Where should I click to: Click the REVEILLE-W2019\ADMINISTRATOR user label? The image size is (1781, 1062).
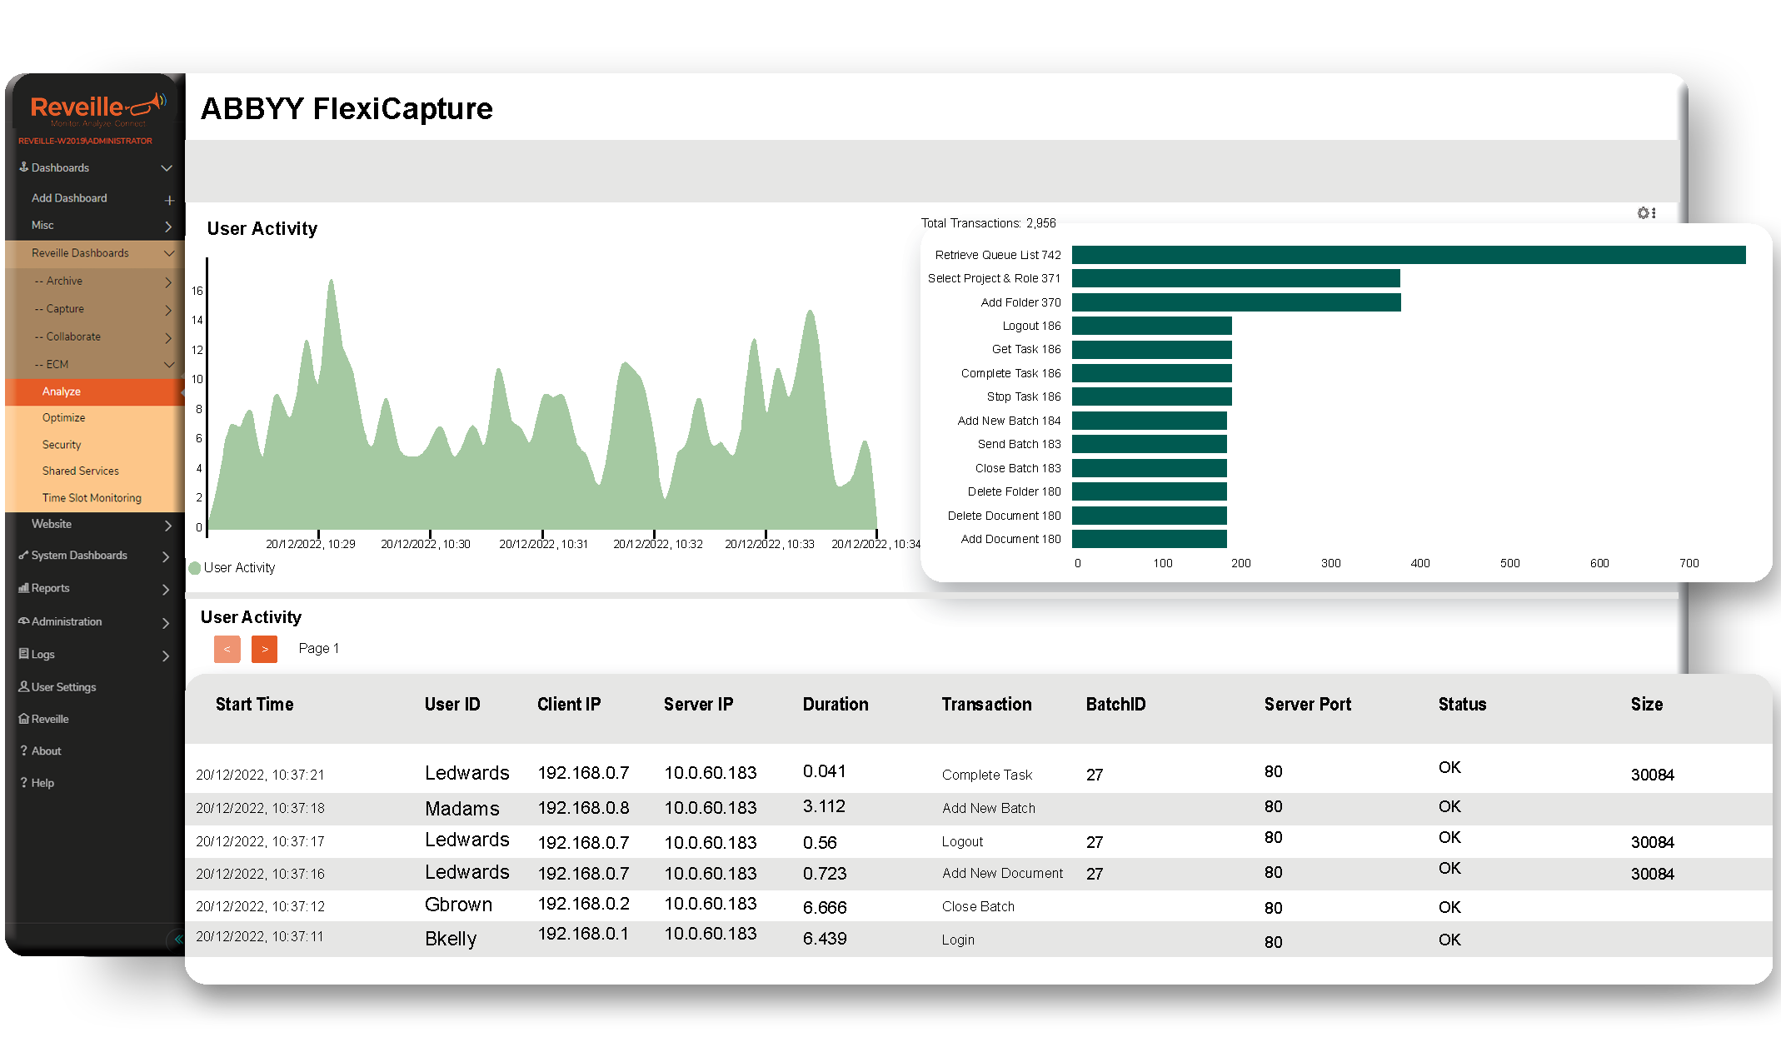coord(85,141)
